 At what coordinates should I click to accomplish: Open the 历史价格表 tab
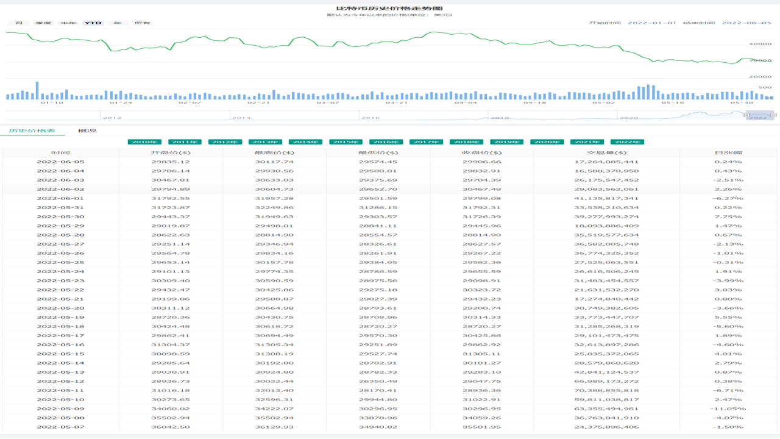32,130
